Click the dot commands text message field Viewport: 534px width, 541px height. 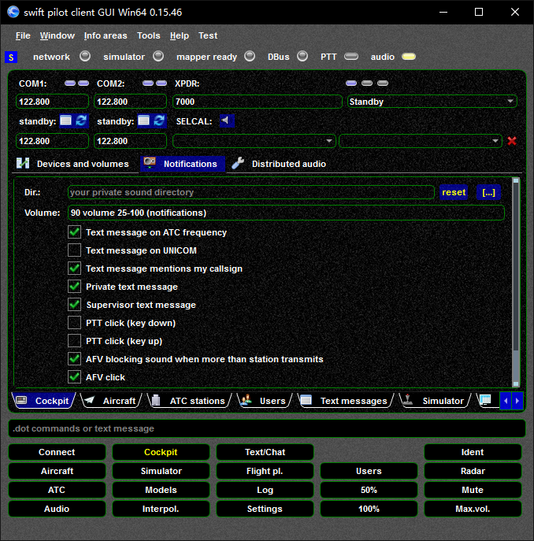(x=266, y=428)
